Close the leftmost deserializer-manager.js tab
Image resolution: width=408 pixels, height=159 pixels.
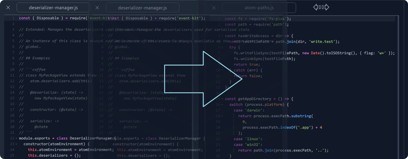8,8
